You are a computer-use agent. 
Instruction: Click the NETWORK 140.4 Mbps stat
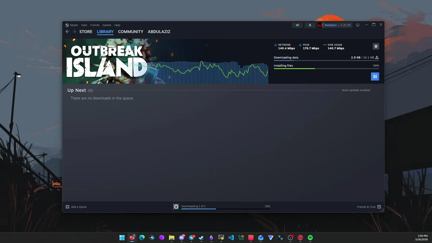point(284,47)
